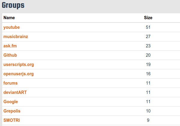Open the userscripts.org group link

(19, 64)
